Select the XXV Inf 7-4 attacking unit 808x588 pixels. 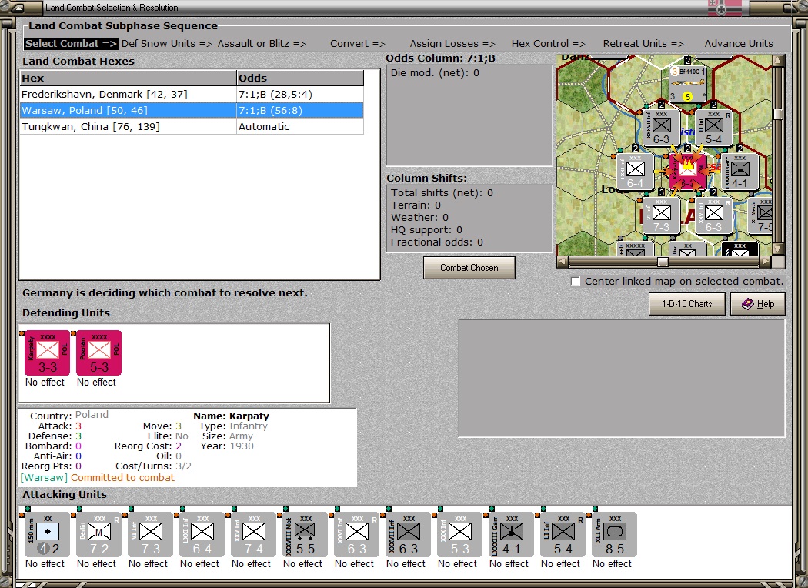(253, 534)
